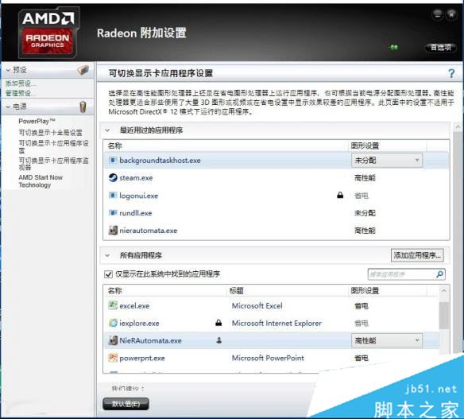Open 可切换显示卡应用程序监视器 sidebar item
Viewport: 464px width, 419px height.
click(53, 164)
